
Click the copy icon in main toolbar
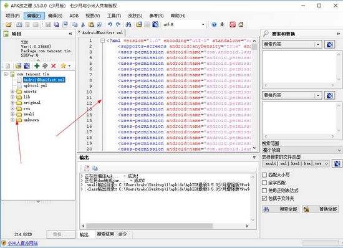pyautogui.click(x=75, y=24)
